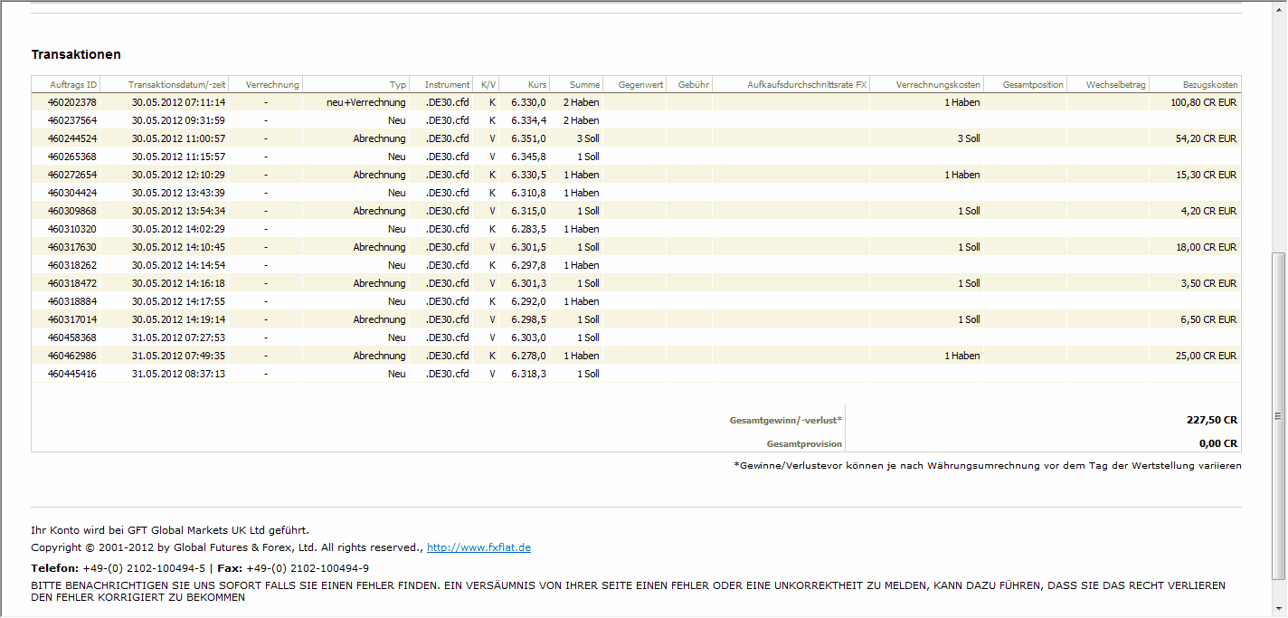Open the www.fxflat.de link

(478, 547)
